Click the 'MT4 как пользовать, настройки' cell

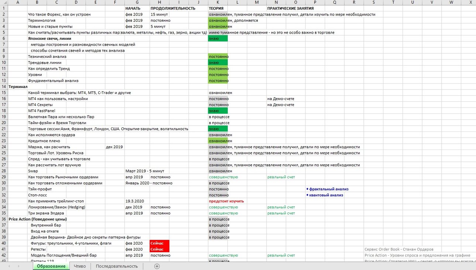click(58, 99)
